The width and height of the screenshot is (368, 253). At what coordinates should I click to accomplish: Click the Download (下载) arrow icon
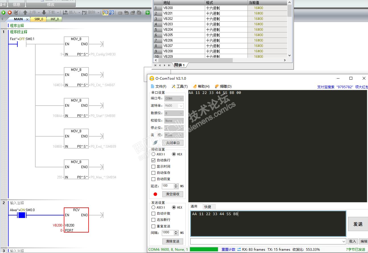pos(44,13)
